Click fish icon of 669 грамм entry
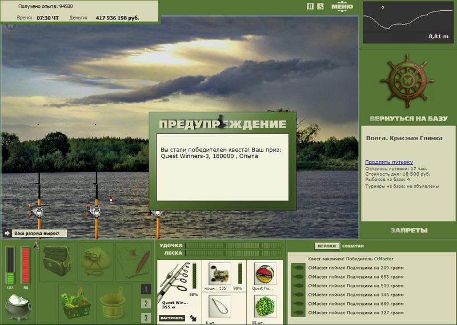This screenshot has width=457, height=325. 298,304
